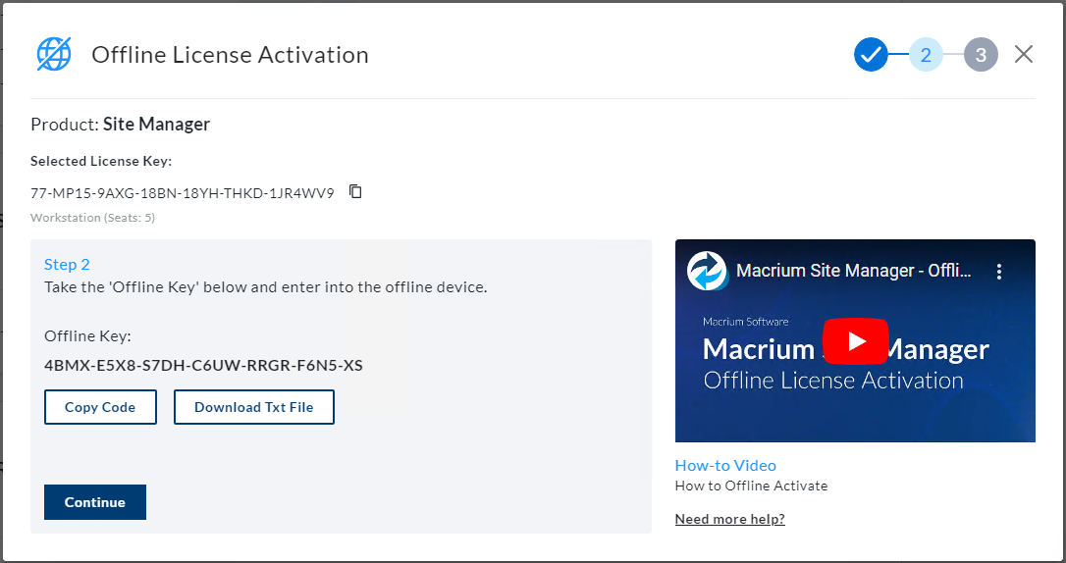The height and width of the screenshot is (563, 1066).
Task: Jump to step 3 circle
Action: coord(981,55)
